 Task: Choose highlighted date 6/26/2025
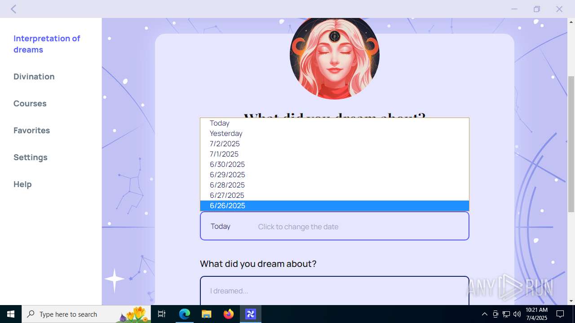pos(335,205)
